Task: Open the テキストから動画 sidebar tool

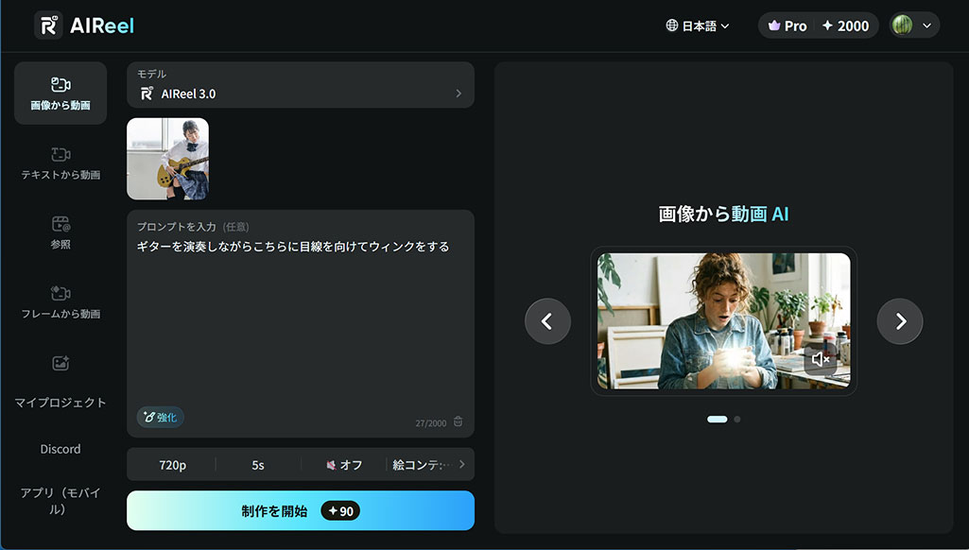Action: pos(61,163)
